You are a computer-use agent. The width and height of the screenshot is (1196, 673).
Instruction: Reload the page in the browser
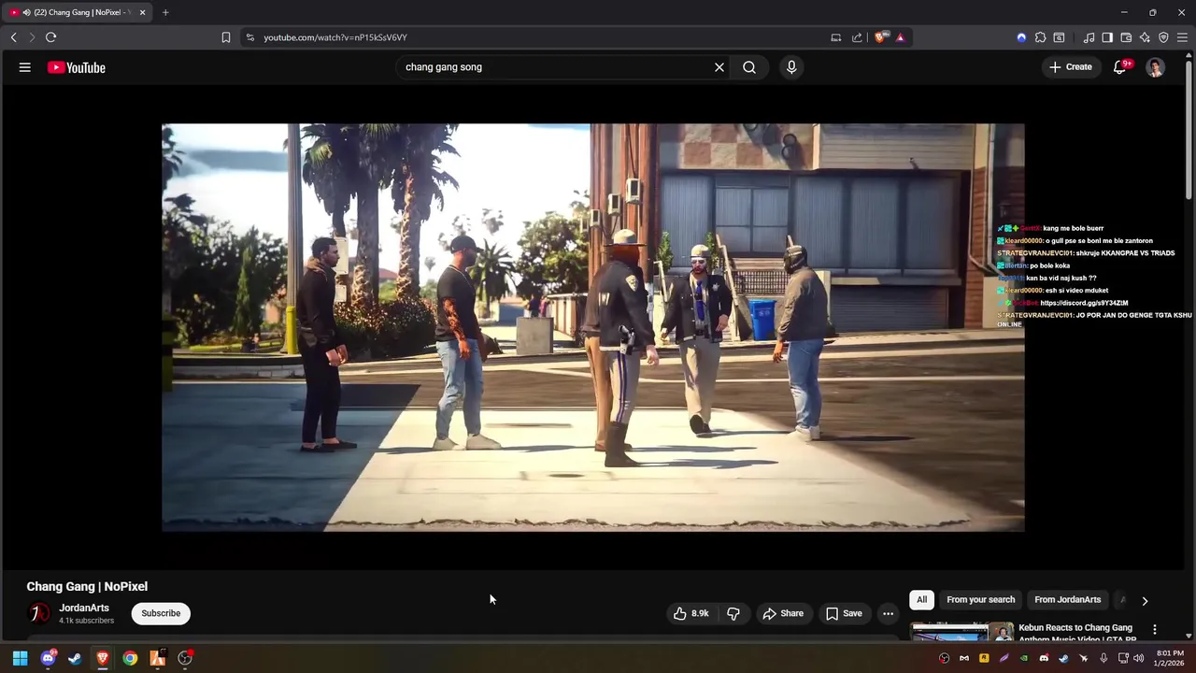pyautogui.click(x=50, y=37)
